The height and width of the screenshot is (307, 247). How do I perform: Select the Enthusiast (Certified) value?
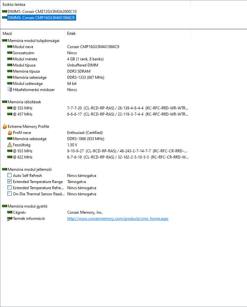(85, 133)
